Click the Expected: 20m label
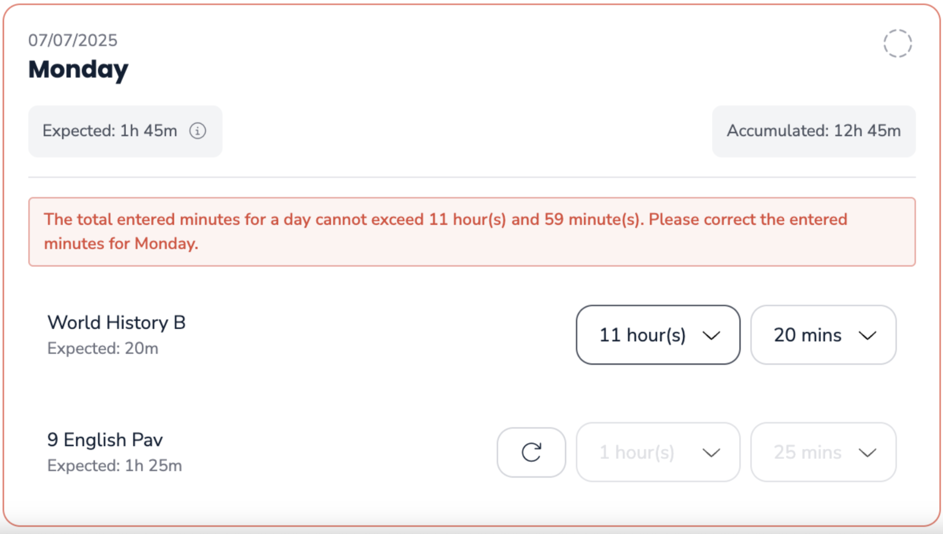The width and height of the screenshot is (943, 534). [x=103, y=348]
